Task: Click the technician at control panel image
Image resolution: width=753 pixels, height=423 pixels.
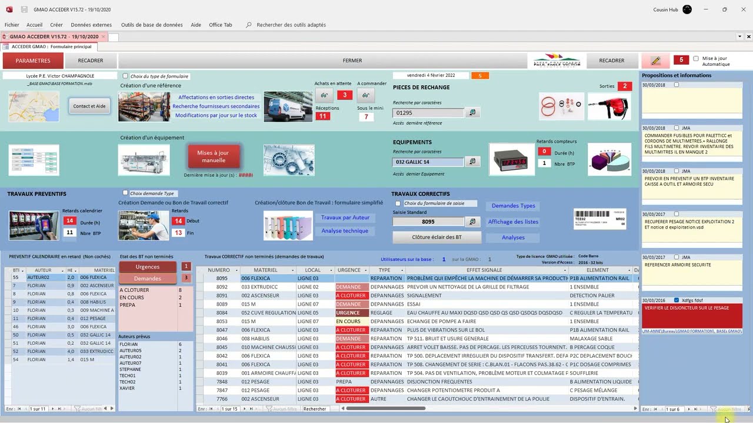Action: [144, 225]
